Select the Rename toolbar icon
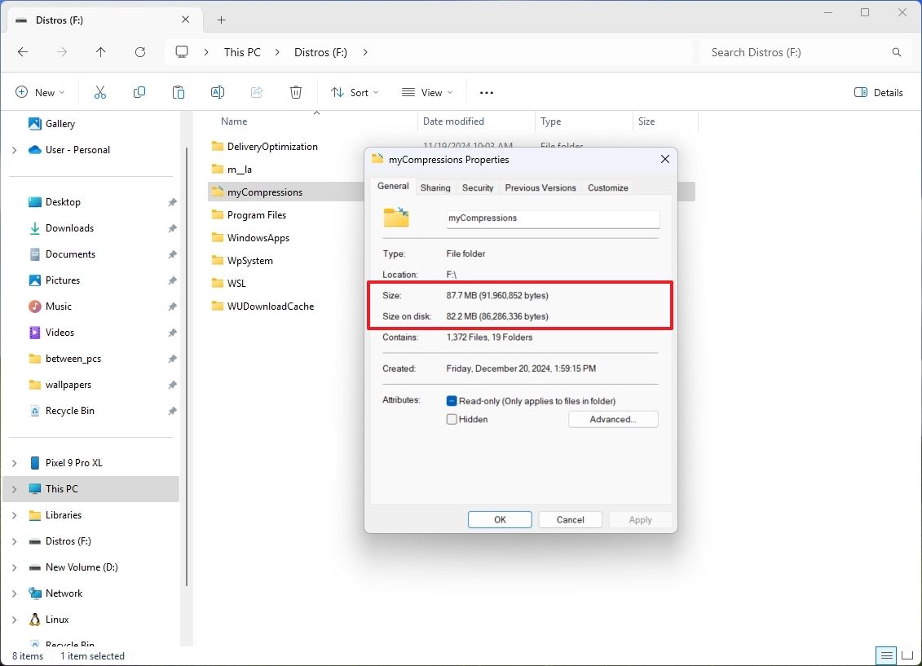Viewport: 922px width, 666px height. pos(218,92)
